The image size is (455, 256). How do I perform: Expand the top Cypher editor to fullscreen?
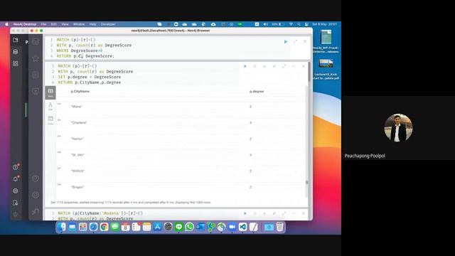[x=295, y=42]
